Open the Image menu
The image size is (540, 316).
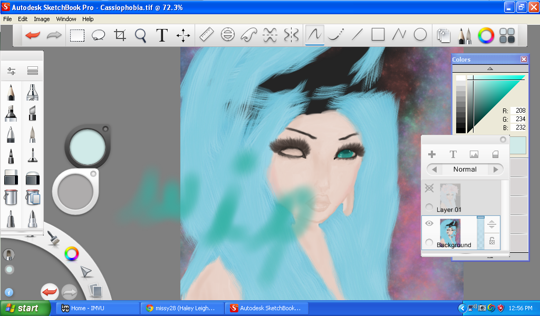(x=42, y=19)
